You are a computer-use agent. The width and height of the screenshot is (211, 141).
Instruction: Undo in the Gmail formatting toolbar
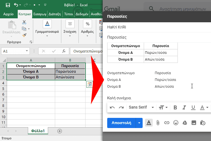(112, 107)
